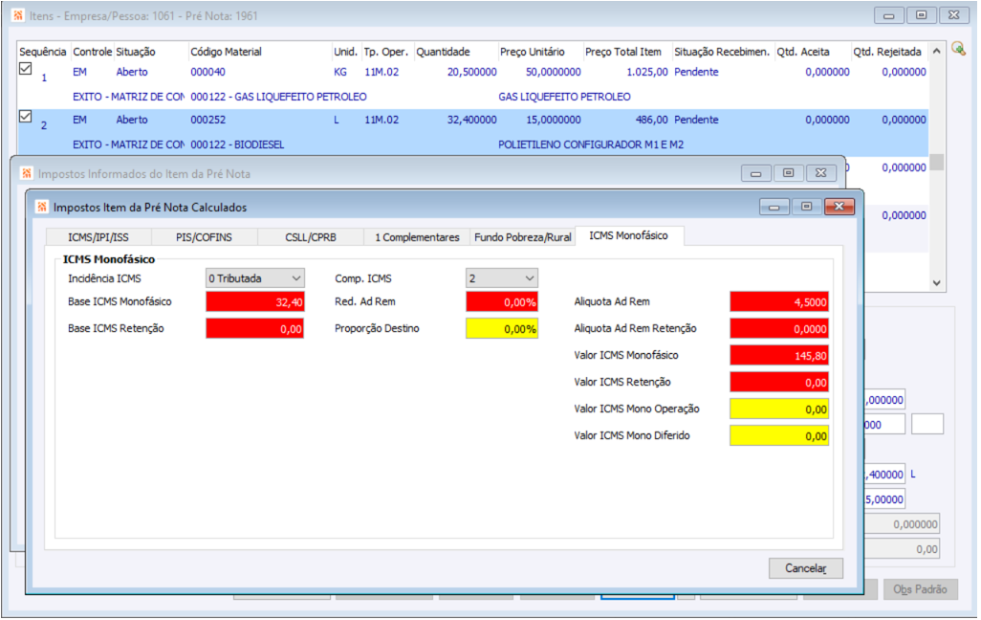Click '000122 - BIODIESEL' text
This screenshot has width=981, height=620.
(237, 144)
